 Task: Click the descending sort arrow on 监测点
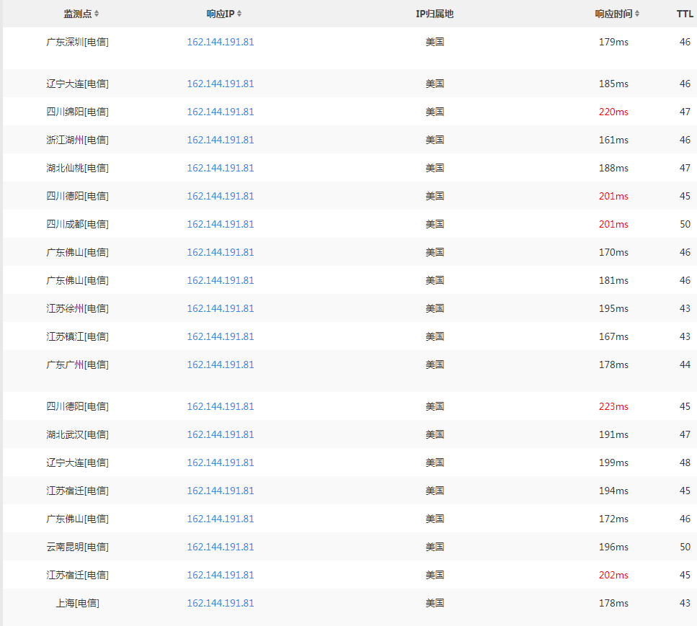click(x=97, y=15)
